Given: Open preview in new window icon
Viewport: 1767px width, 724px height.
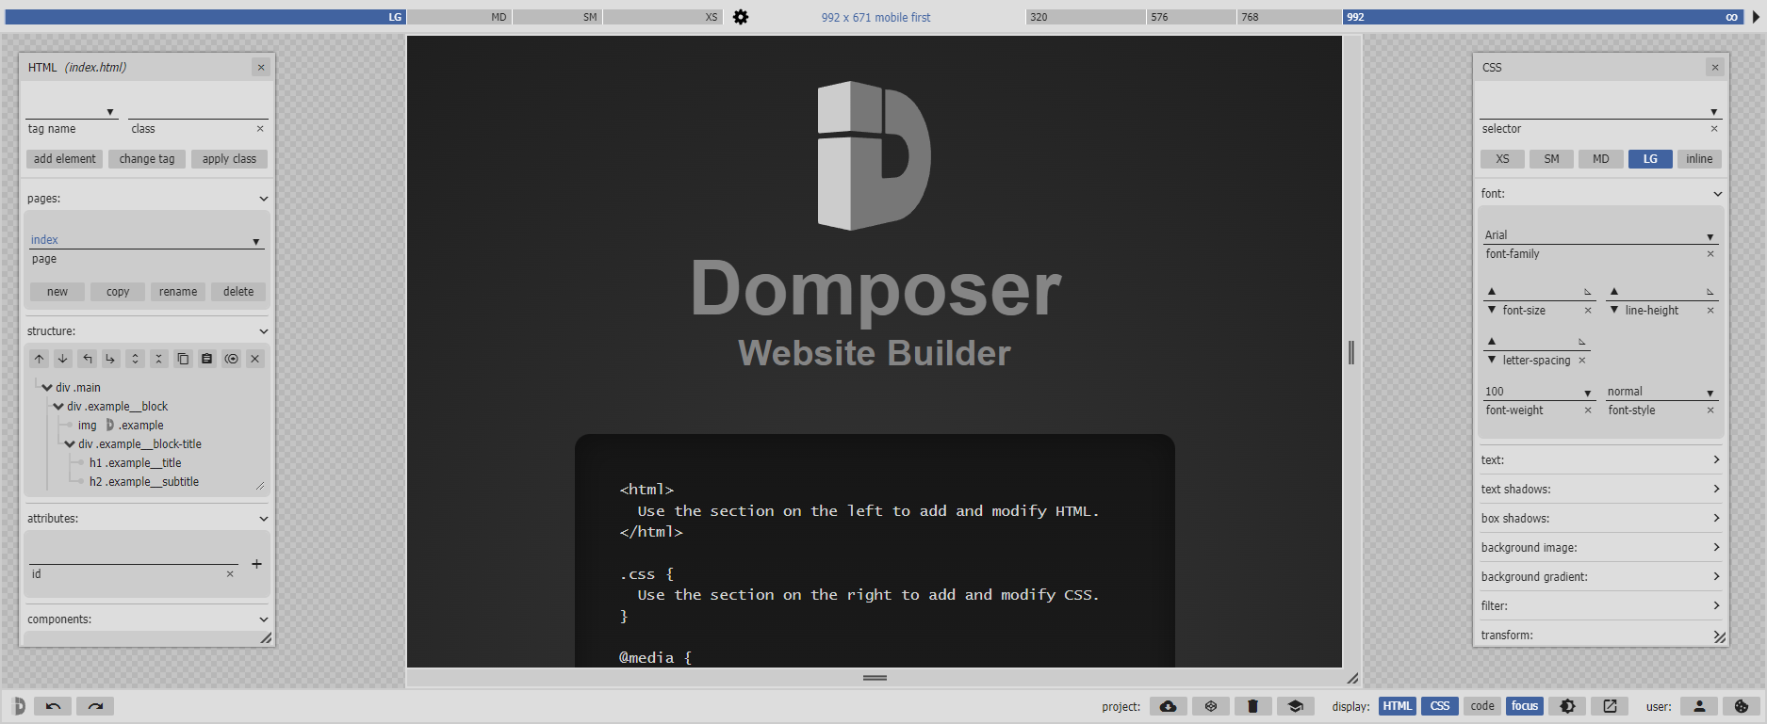Looking at the screenshot, I should (1610, 706).
